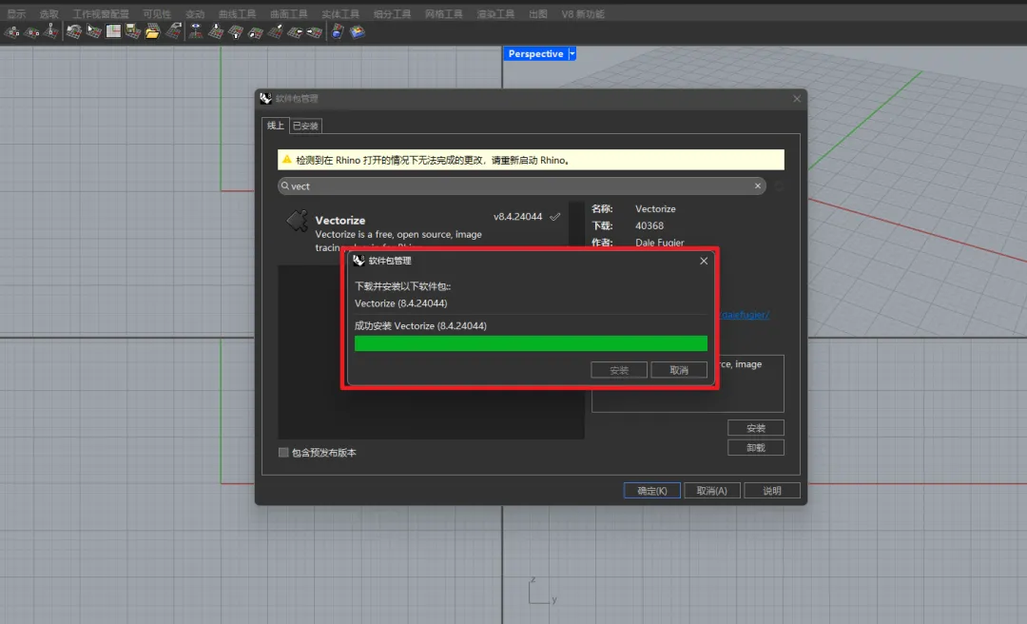Click the download count 40368
The width and height of the screenshot is (1027, 624).
pos(649,225)
